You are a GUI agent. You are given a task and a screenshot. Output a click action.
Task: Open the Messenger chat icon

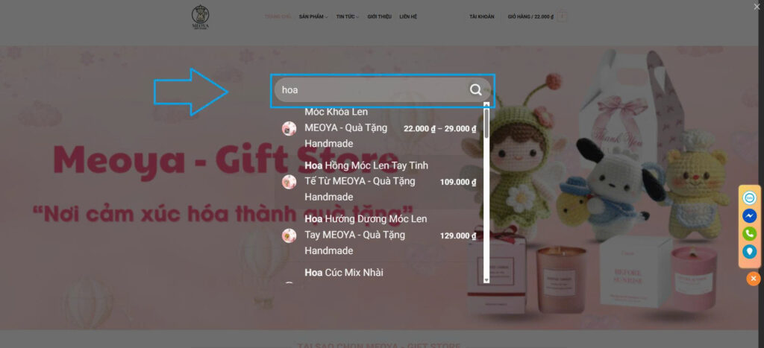[749, 215]
